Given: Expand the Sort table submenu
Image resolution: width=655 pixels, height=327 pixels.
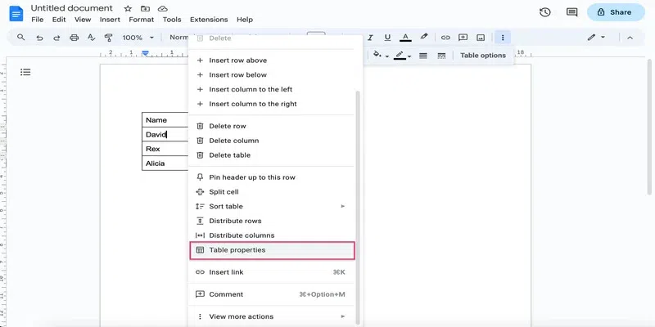Looking at the screenshot, I should [x=271, y=207].
